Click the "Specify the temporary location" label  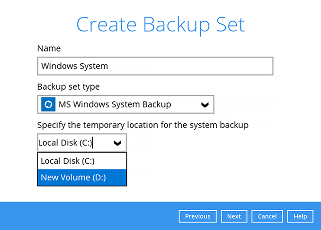[143, 125]
